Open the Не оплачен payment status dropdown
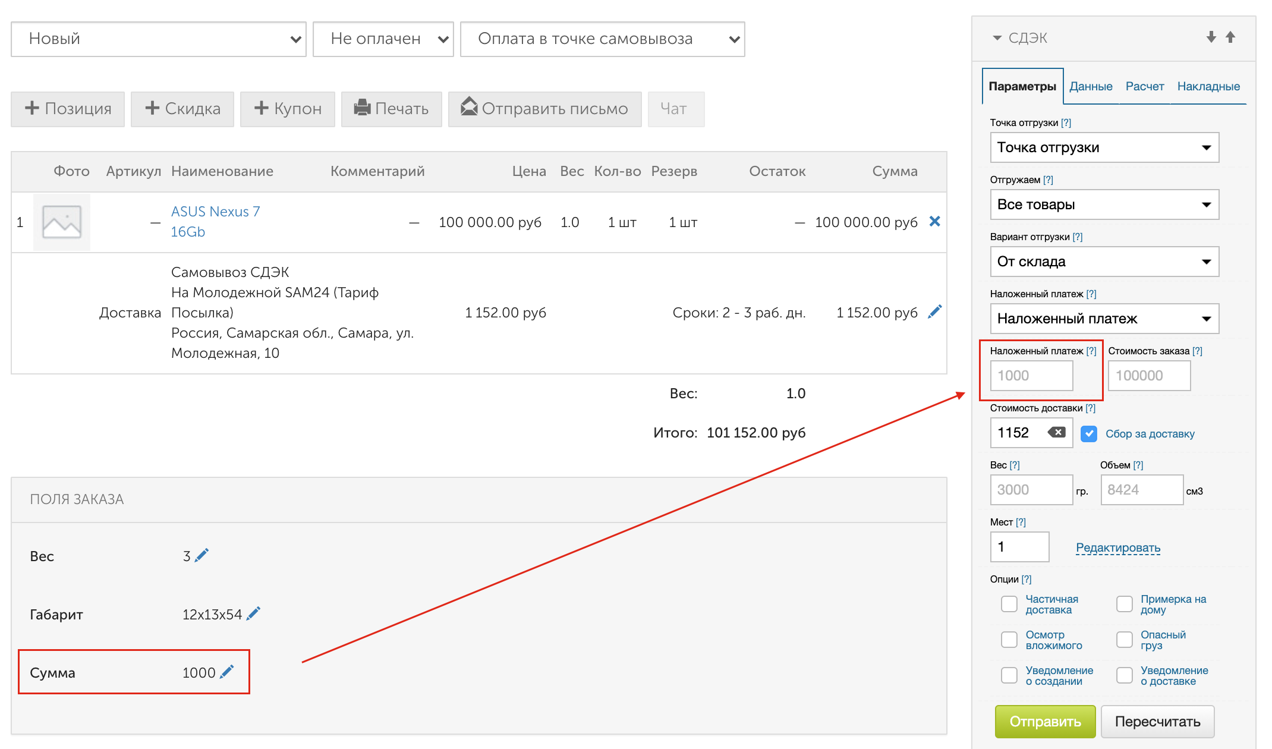Viewport: 1272px width, 749px height. [383, 39]
